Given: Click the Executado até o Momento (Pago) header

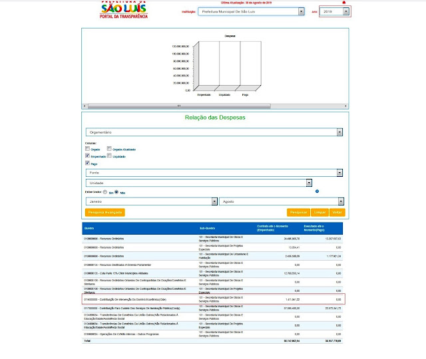Looking at the screenshot, I should [x=314, y=228].
